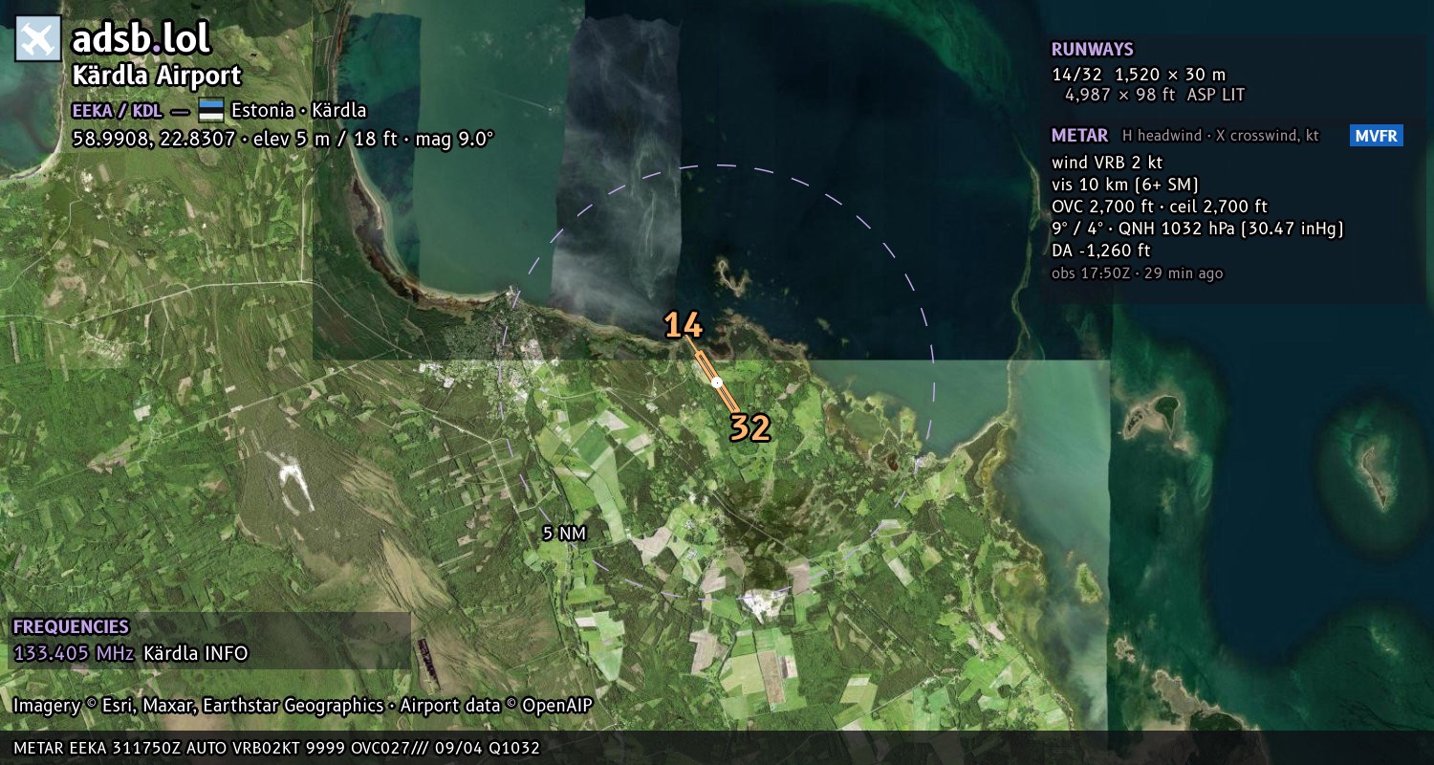The height and width of the screenshot is (765, 1434).
Task: Click the runway 32 label on map
Action: click(x=750, y=428)
